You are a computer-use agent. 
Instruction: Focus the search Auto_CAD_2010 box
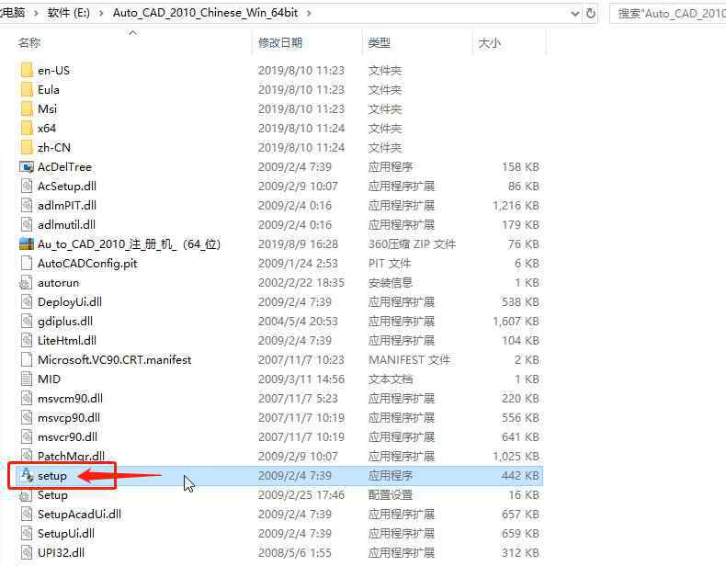pyautogui.click(x=669, y=14)
